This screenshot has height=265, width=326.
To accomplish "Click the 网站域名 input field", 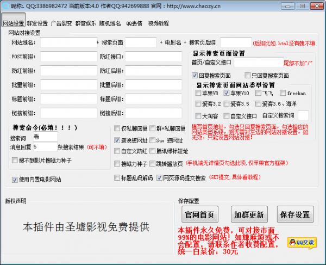I will tap(67, 42).
